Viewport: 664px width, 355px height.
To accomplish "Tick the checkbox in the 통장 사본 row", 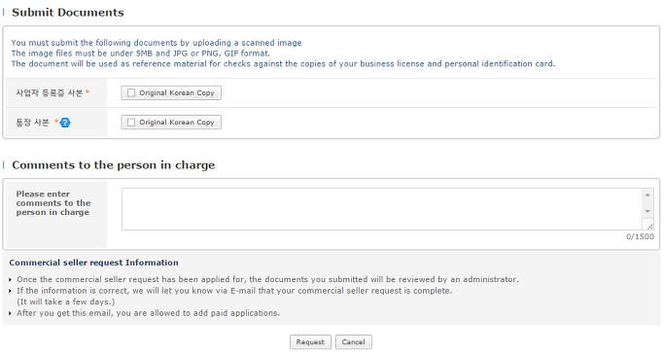I will pos(131,122).
